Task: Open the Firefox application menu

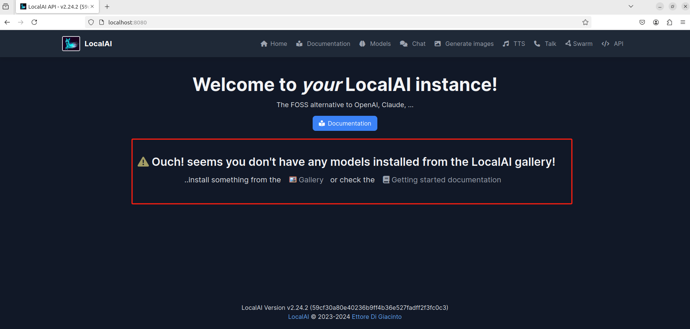Action: pos(683,22)
